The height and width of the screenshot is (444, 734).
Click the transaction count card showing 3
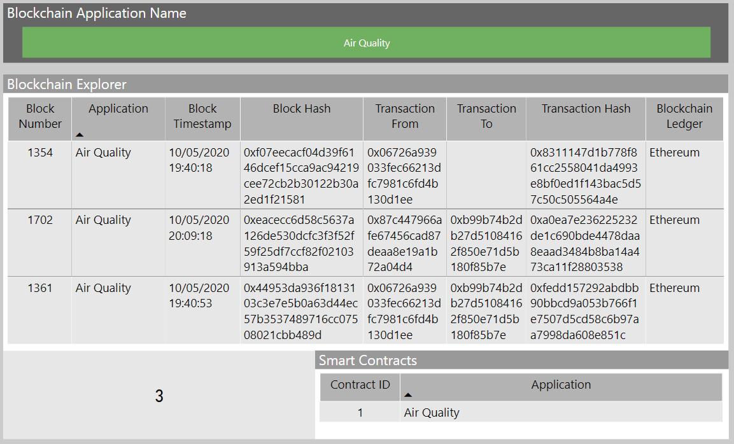(x=159, y=396)
